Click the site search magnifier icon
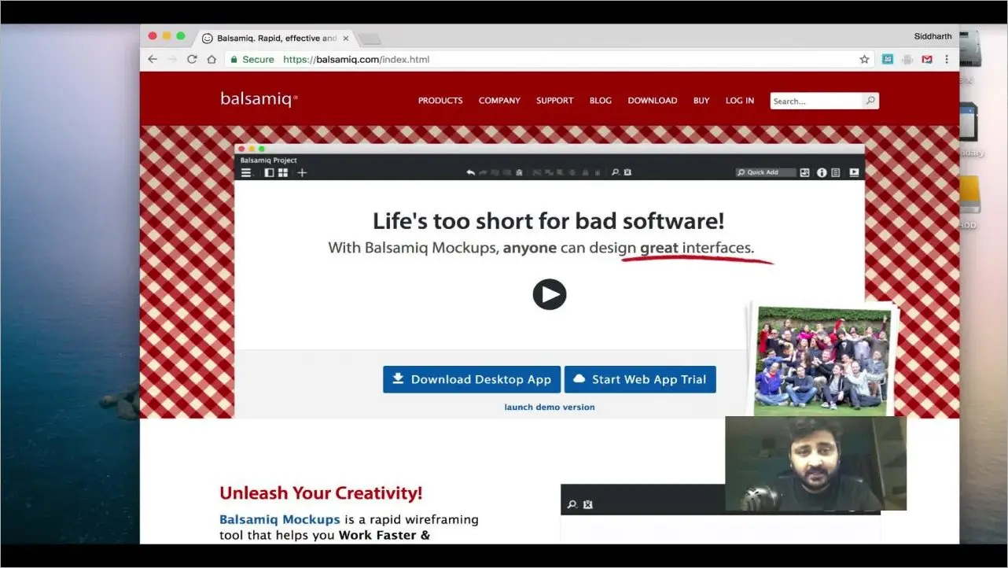The height and width of the screenshot is (568, 1008). point(870,101)
